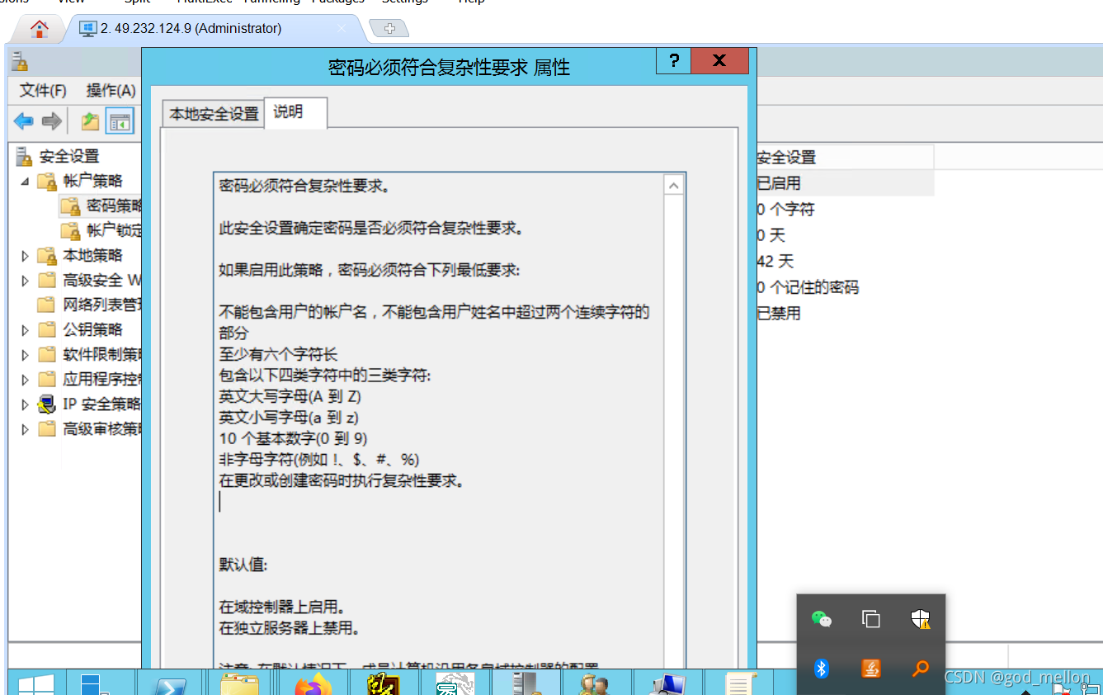Expand the IP 安全策略 tree node

coord(26,404)
